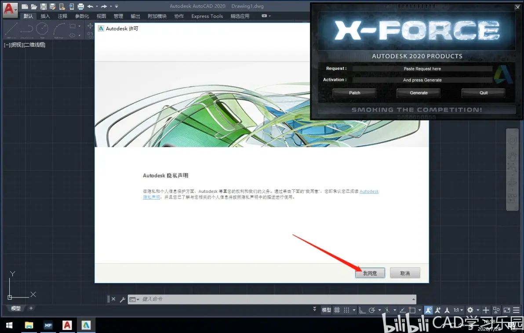Screen dimensions: 524x333
Task: Select the Line tool in the ribbon
Action: 11,29
